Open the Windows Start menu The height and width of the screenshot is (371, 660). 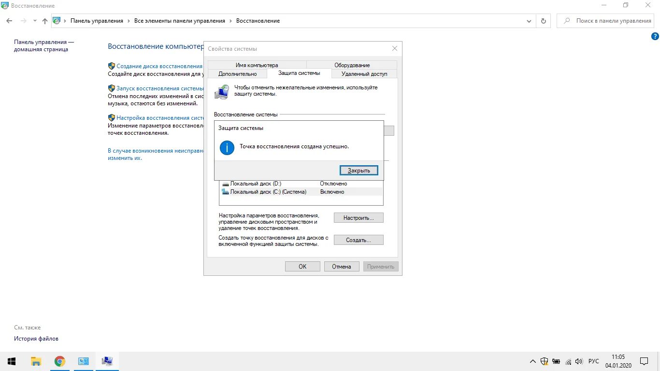[12, 361]
